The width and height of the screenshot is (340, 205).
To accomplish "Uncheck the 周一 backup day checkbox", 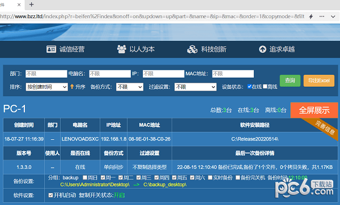I will pyautogui.click(x=103, y=178).
